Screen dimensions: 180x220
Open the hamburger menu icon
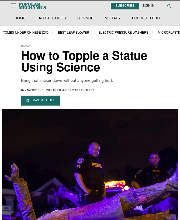coord(13,6)
